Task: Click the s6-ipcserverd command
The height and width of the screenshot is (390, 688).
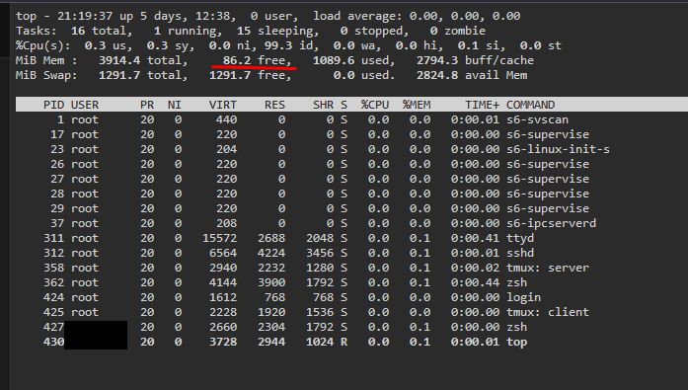Action: [x=552, y=223]
